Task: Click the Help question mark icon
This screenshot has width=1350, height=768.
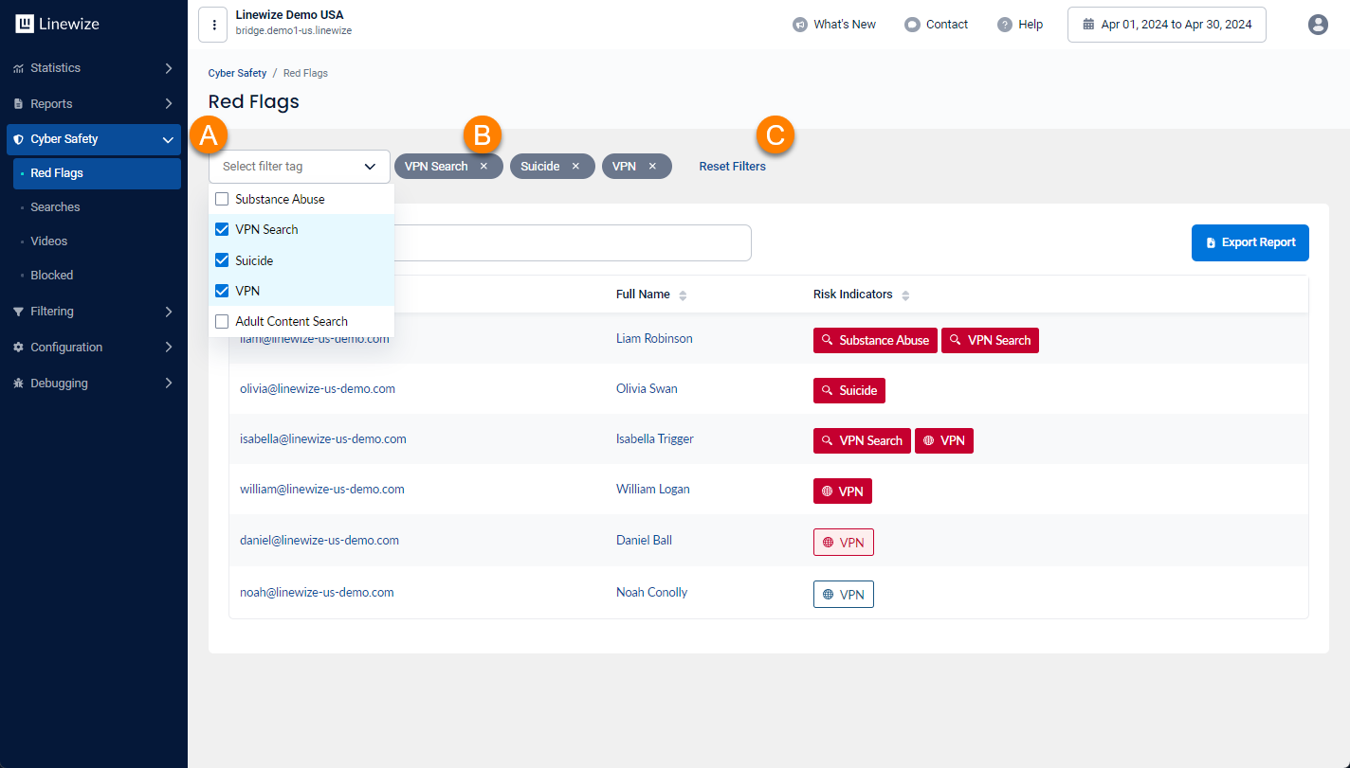Action: [x=1004, y=25]
